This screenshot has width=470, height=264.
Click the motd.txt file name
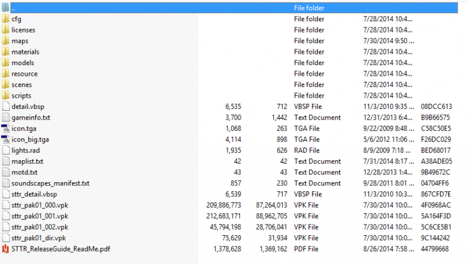point(24,172)
